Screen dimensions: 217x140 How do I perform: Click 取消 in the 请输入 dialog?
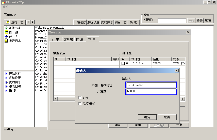click(167, 117)
